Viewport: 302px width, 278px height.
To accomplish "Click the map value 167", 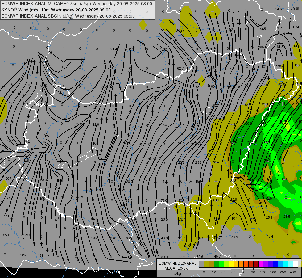I will 7,197.
